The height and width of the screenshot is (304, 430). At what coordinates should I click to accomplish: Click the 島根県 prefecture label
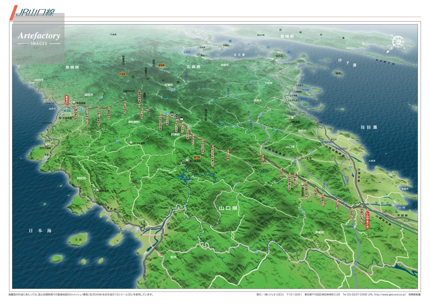tap(72, 68)
